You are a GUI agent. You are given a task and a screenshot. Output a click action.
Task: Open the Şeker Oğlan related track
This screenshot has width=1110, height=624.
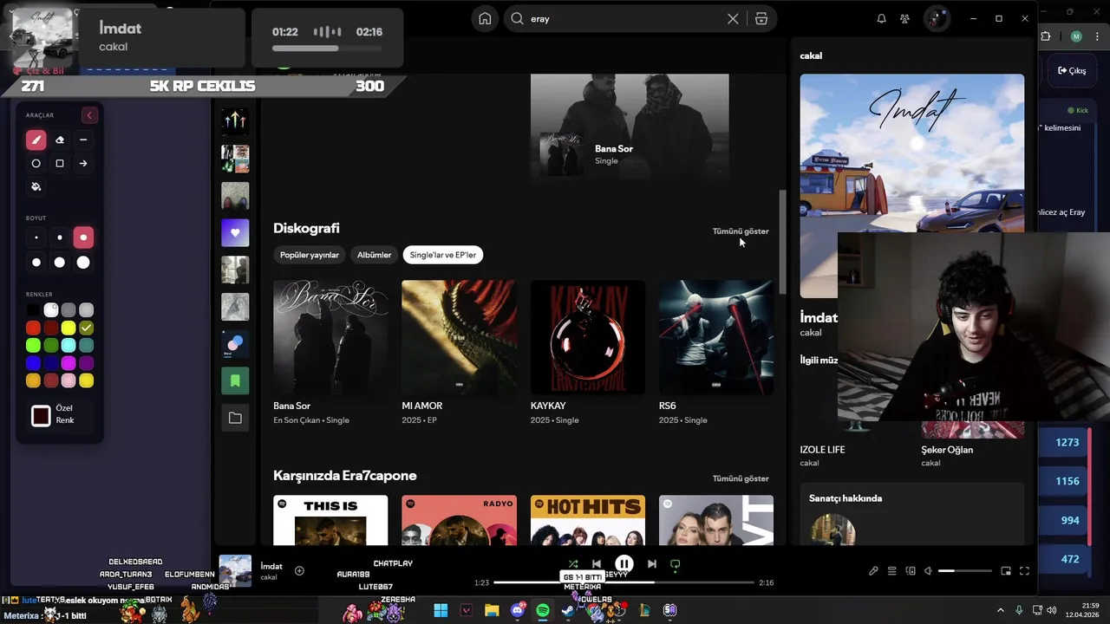pos(947,450)
